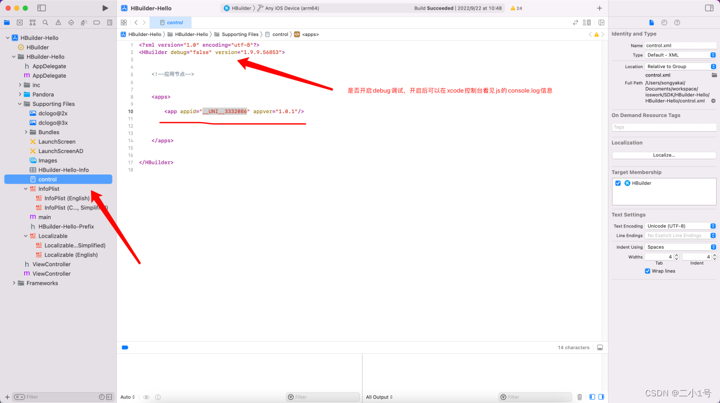
Task: Adjust the Indent width stepper
Action: [x=714, y=257]
